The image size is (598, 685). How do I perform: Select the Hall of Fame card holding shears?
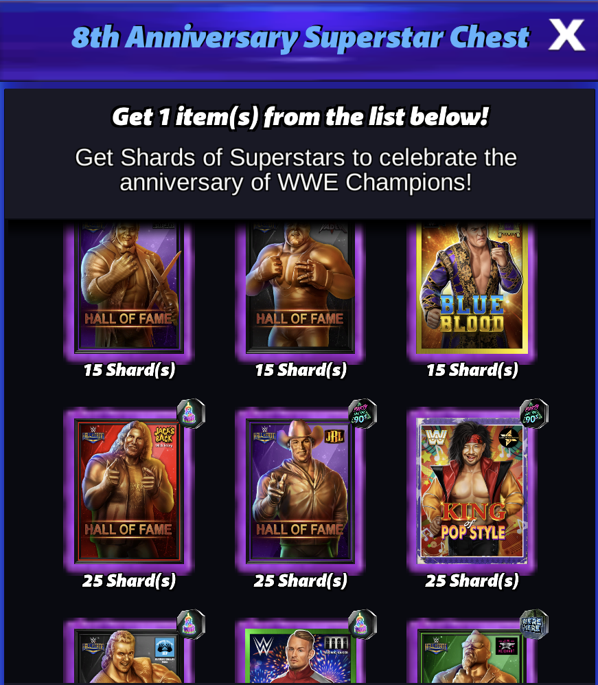coord(129,289)
